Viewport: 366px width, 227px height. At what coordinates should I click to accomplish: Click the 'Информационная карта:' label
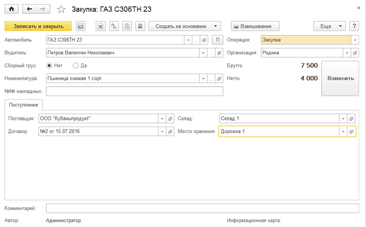point(254,221)
